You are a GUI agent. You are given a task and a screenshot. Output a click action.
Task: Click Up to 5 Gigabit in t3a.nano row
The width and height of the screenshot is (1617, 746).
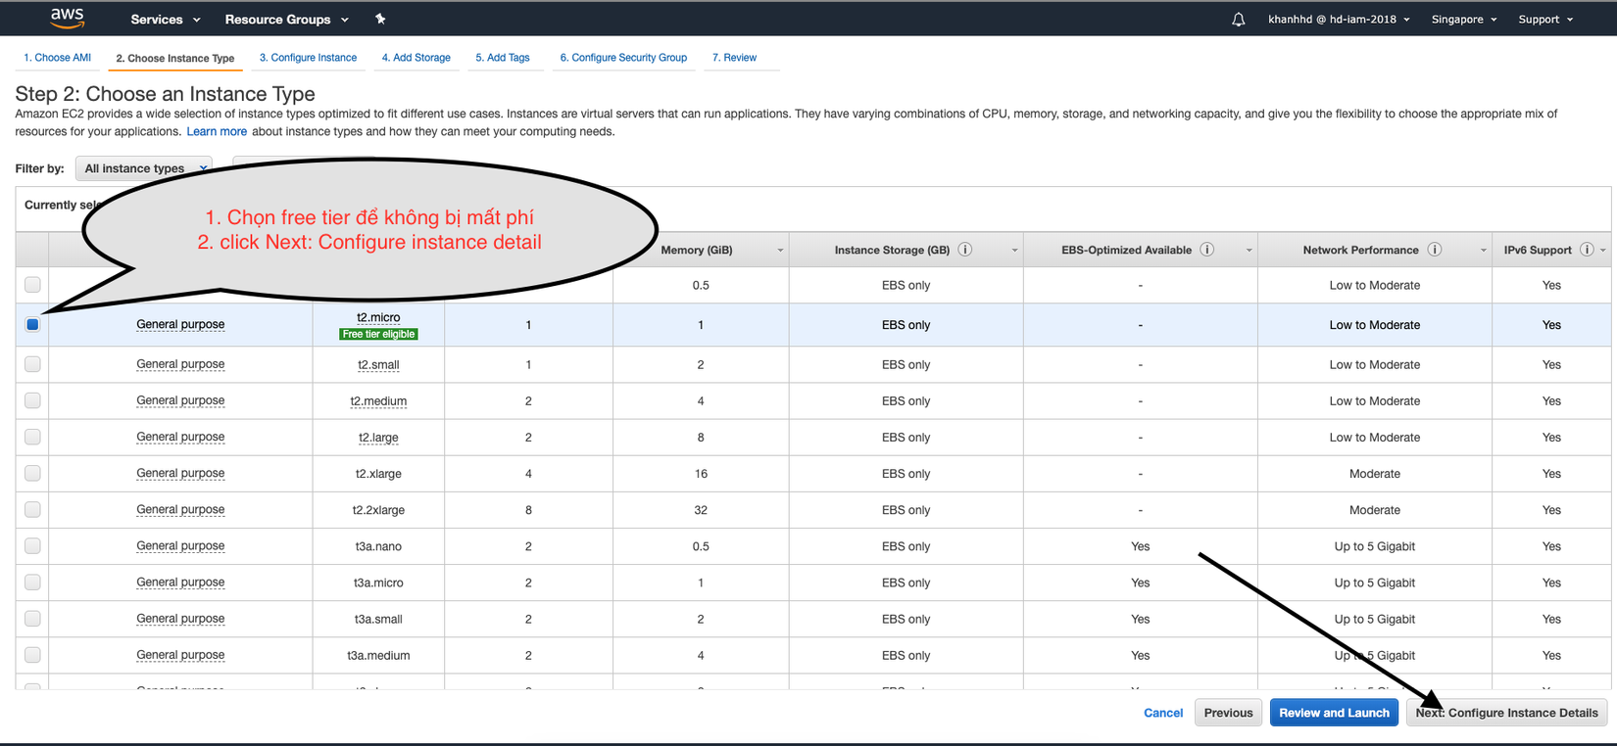pyautogui.click(x=1375, y=546)
